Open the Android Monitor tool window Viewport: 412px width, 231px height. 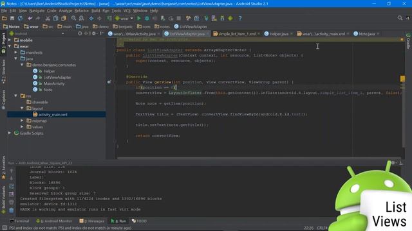pos(54,221)
